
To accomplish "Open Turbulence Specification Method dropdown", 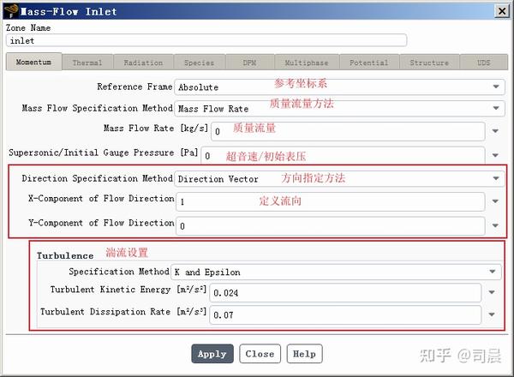I will tap(336, 272).
